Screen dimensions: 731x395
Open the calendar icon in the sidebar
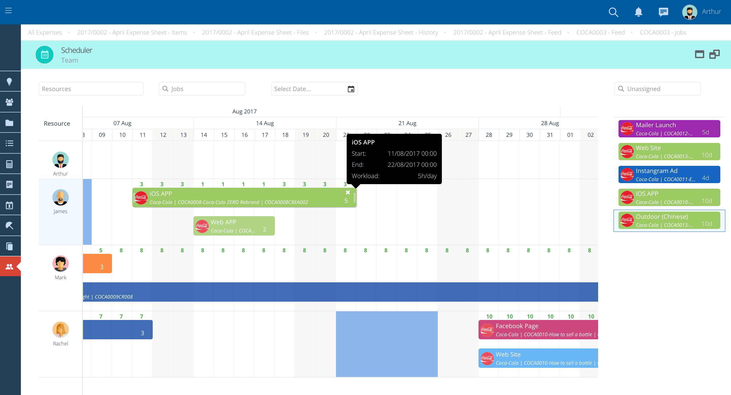(9, 205)
